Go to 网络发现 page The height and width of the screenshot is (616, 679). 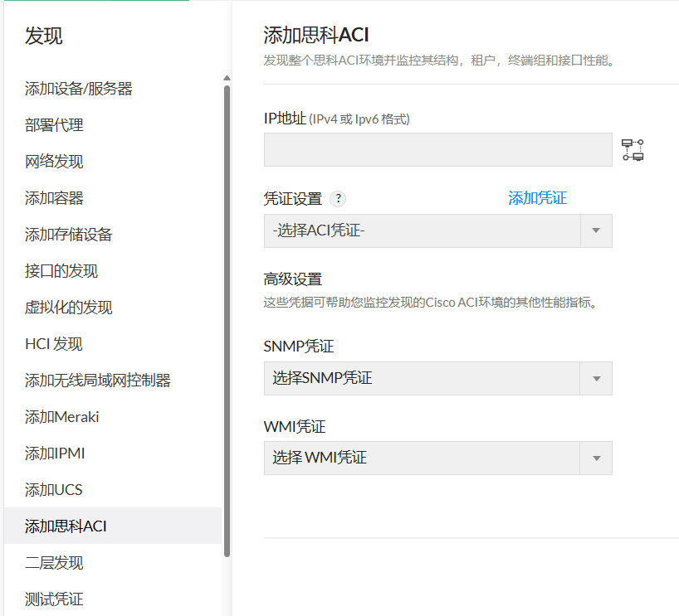click(54, 162)
